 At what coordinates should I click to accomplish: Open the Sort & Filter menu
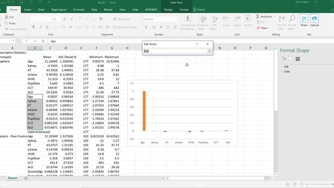click(281, 22)
